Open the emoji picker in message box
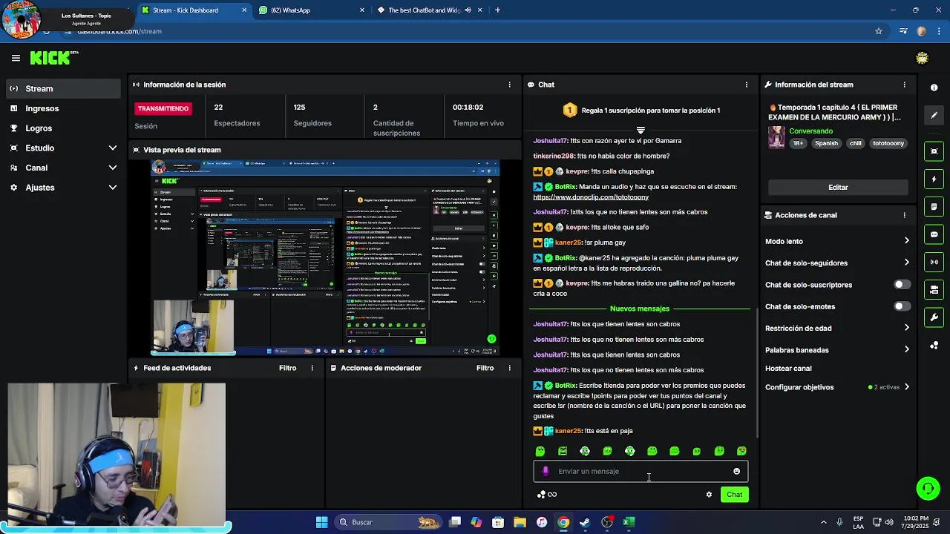950x534 pixels. pos(736,471)
